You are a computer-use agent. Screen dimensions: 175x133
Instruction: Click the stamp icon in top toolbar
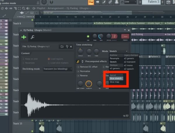116,2
